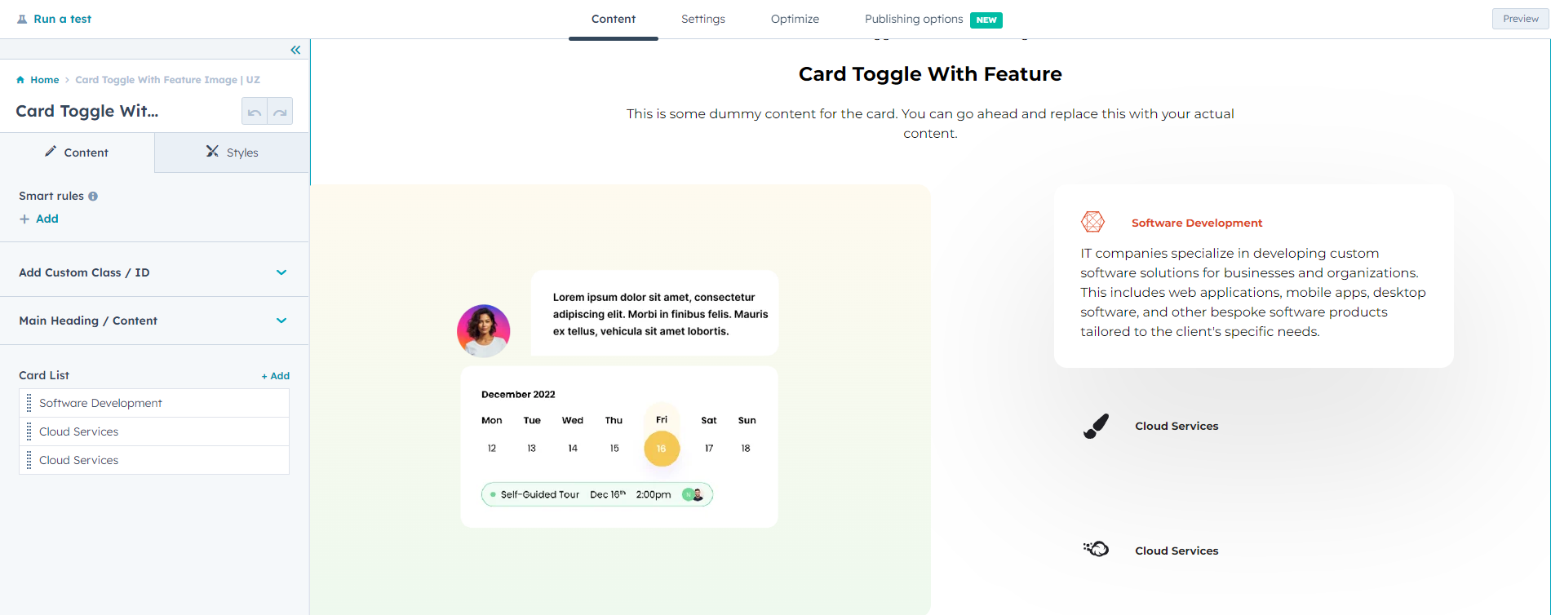Click the undo arrow button
The image size is (1551, 615).
tap(255, 112)
